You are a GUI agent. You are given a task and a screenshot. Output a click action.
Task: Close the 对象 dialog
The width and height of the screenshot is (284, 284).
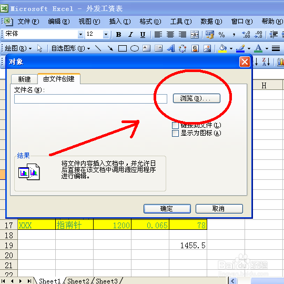245,62
